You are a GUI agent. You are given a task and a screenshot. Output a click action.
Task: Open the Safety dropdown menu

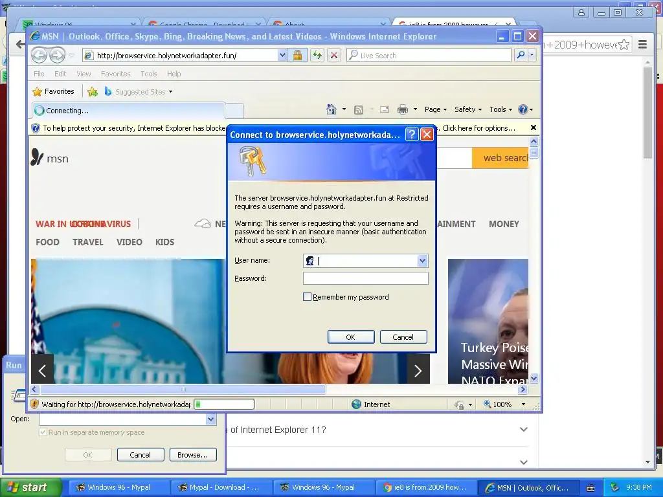click(x=468, y=109)
